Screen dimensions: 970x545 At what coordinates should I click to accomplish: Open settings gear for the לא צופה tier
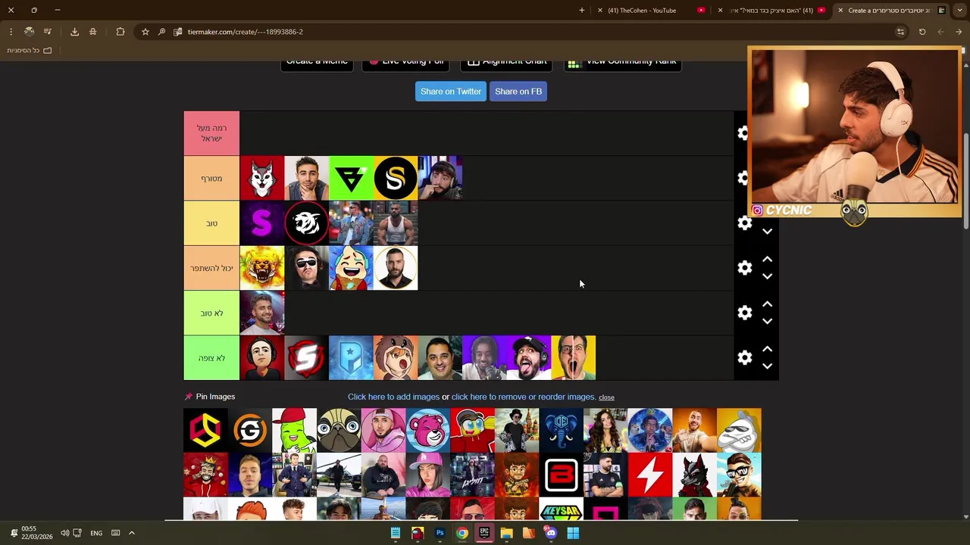point(745,357)
